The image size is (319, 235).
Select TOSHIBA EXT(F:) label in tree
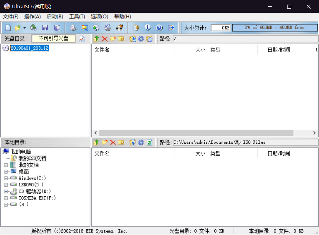click(37, 198)
